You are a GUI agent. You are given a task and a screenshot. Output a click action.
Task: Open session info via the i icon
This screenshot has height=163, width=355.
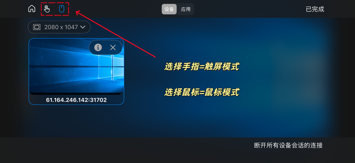(98, 47)
